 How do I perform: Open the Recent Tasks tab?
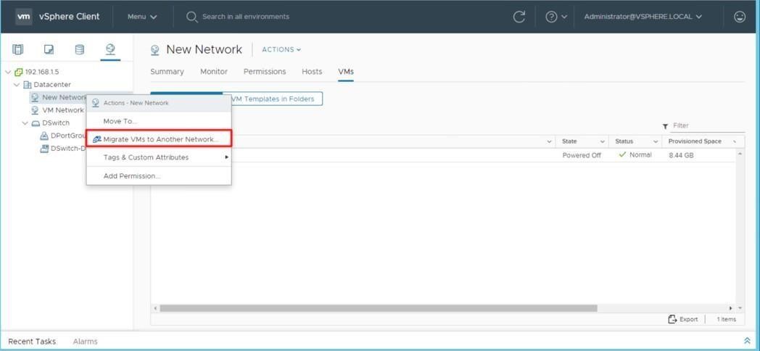click(32, 342)
